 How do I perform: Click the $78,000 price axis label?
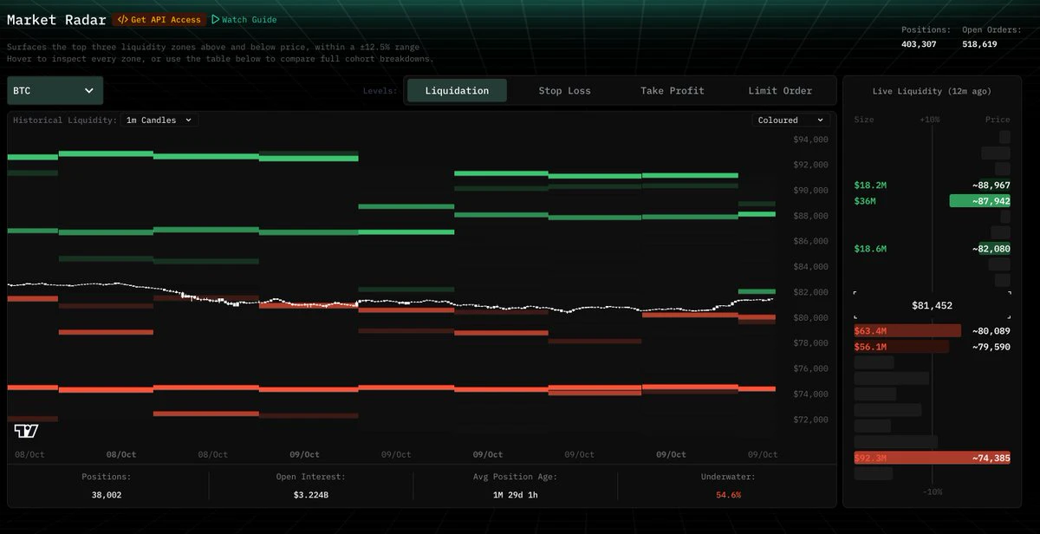tap(811, 343)
